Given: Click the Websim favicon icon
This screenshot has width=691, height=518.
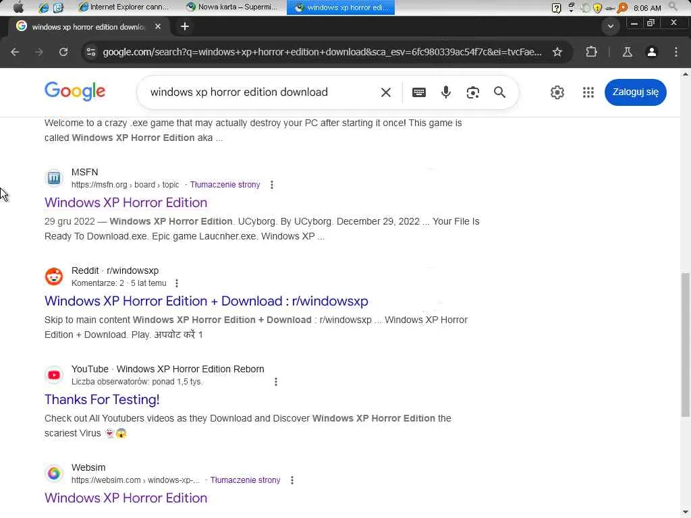Looking at the screenshot, I should tap(54, 473).
